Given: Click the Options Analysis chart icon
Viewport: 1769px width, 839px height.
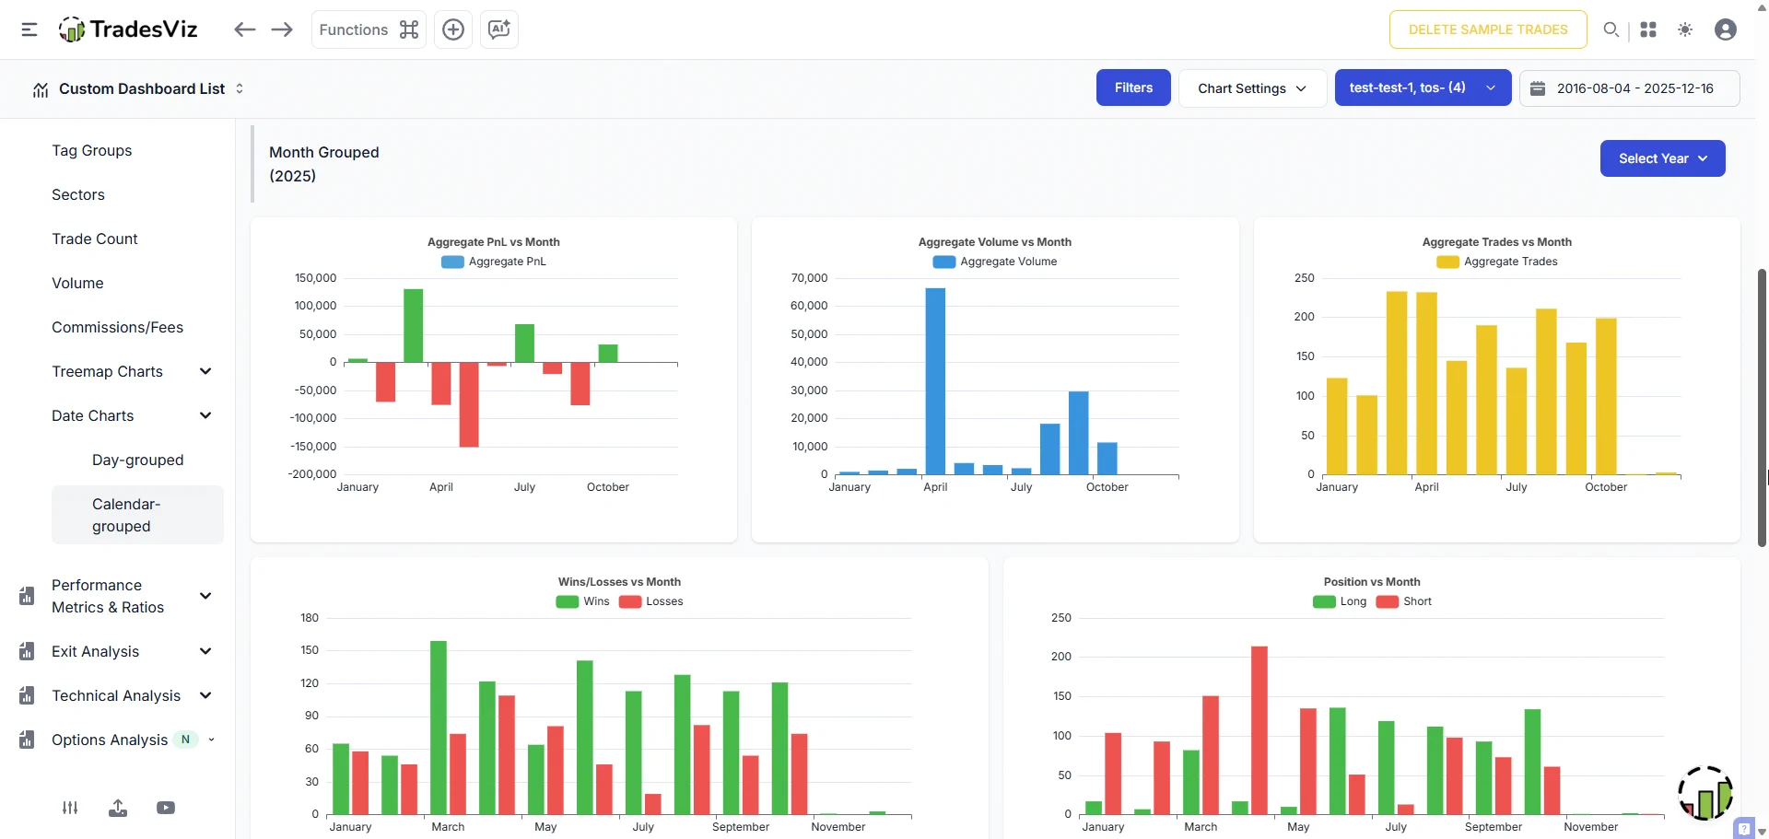Looking at the screenshot, I should [27, 740].
